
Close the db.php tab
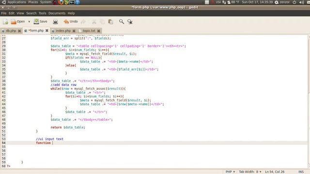[x=19, y=31]
